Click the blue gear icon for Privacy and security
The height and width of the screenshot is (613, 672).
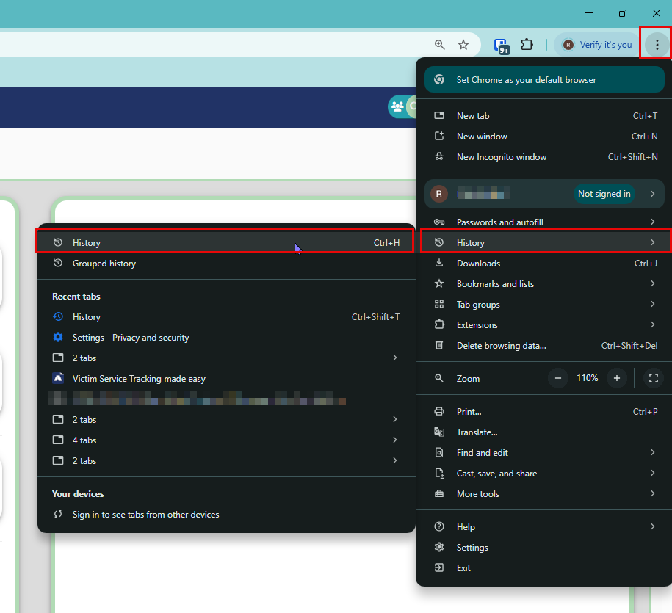pos(58,337)
